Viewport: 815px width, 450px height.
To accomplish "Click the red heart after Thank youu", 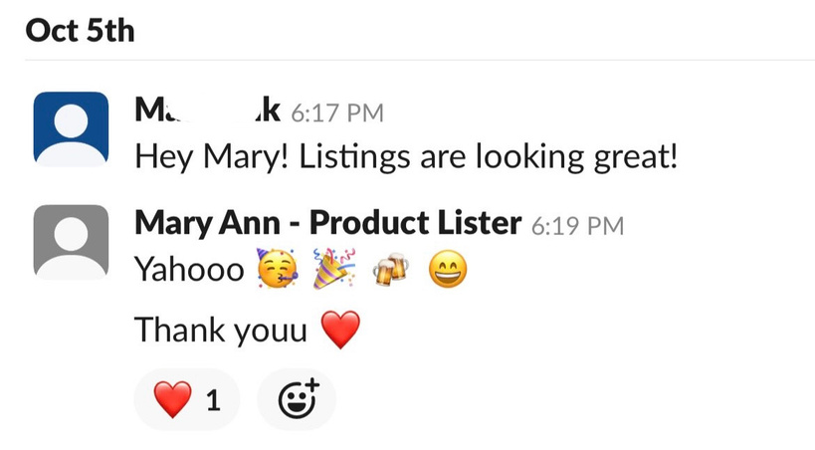I will [340, 330].
